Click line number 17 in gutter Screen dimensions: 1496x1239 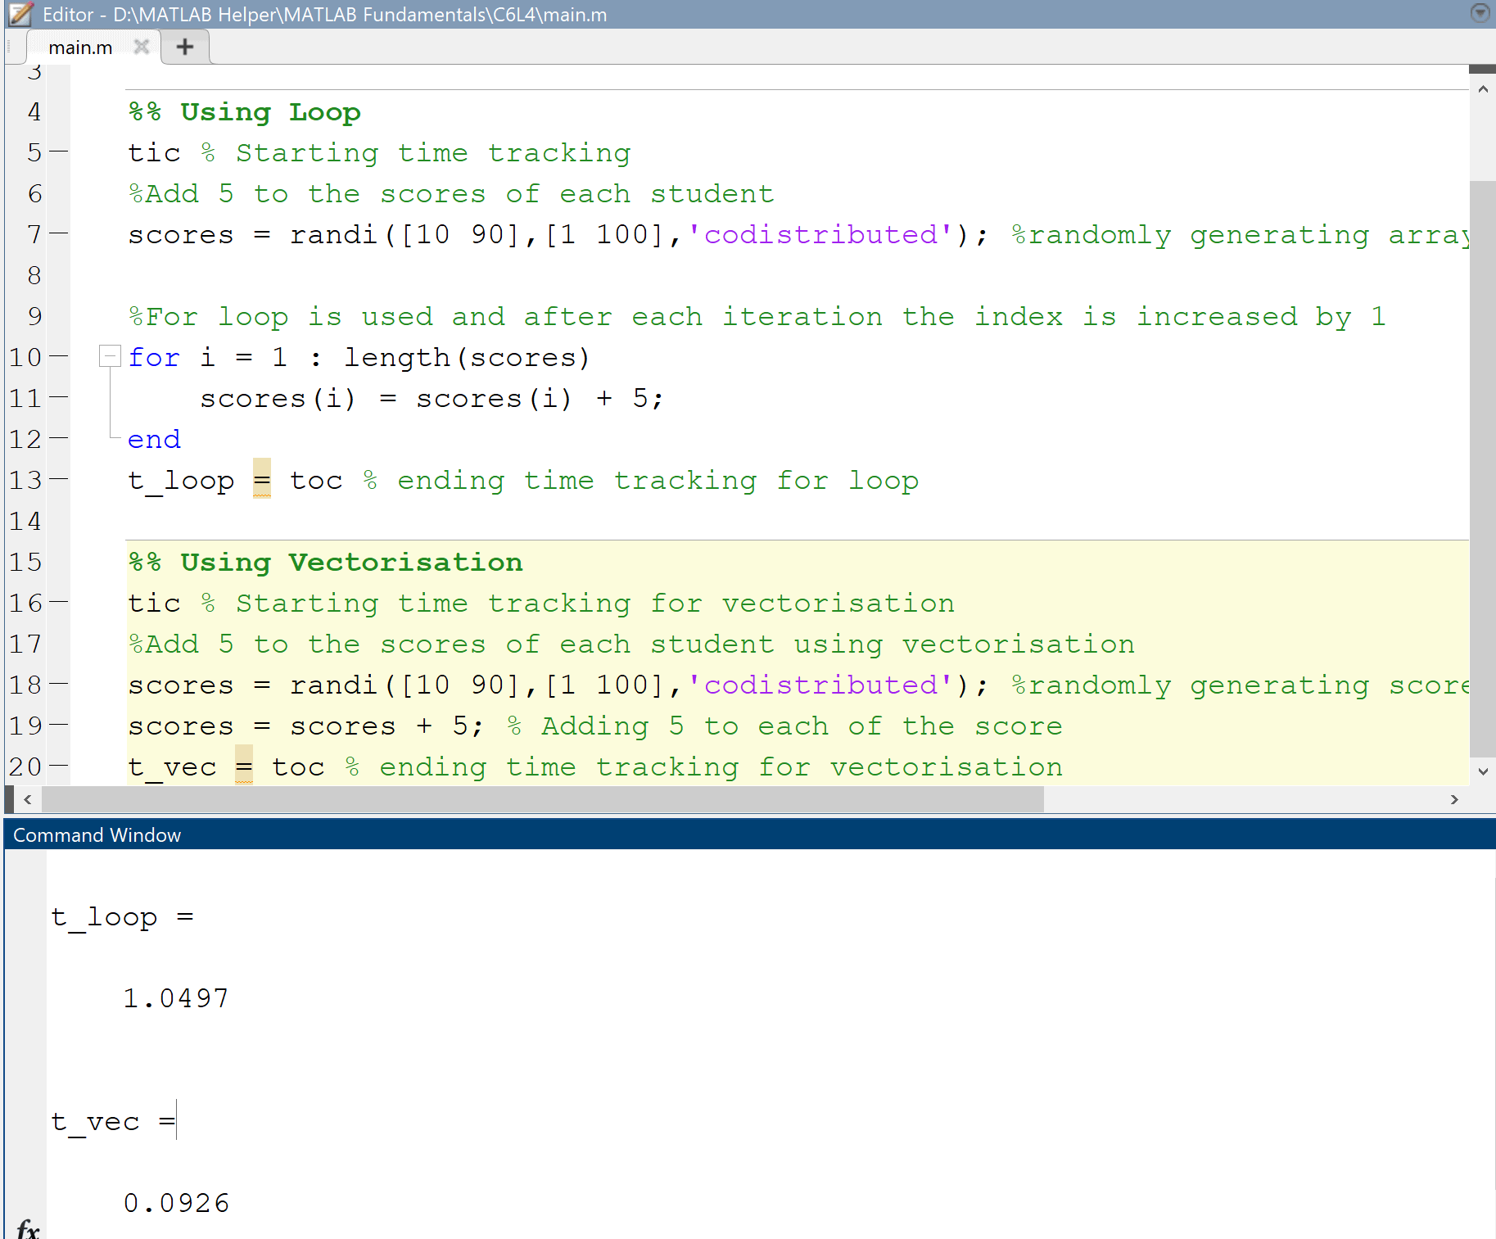coord(25,644)
